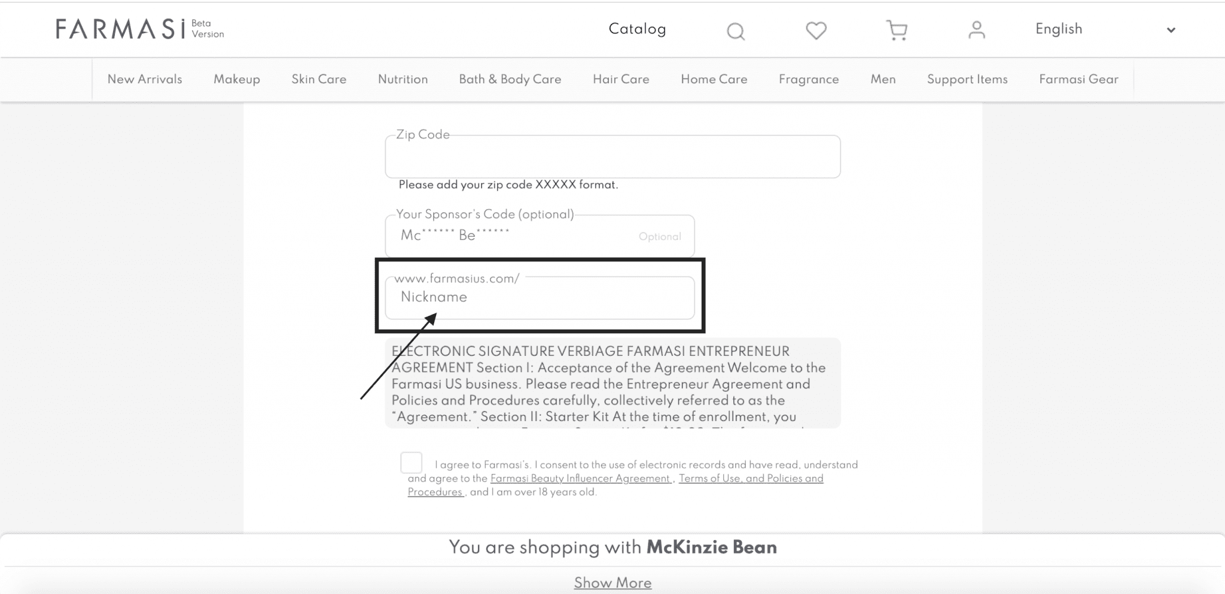The width and height of the screenshot is (1225, 594).
Task: Click the search magnifier icon
Action: [735, 31]
